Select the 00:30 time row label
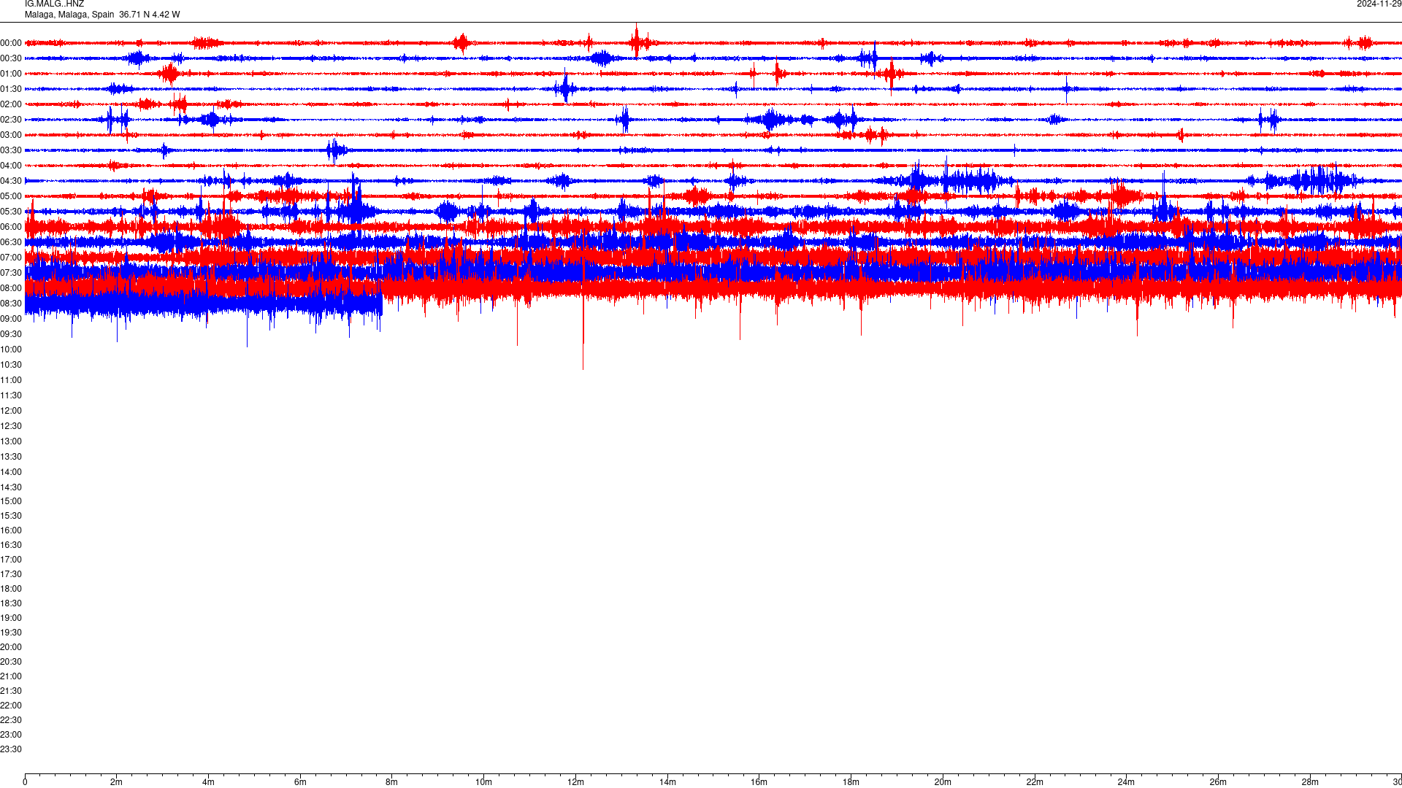1402x788 pixels. pyautogui.click(x=11, y=58)
